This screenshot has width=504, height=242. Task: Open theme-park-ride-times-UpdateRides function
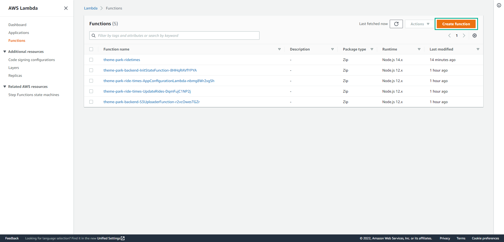pos(147,91)
